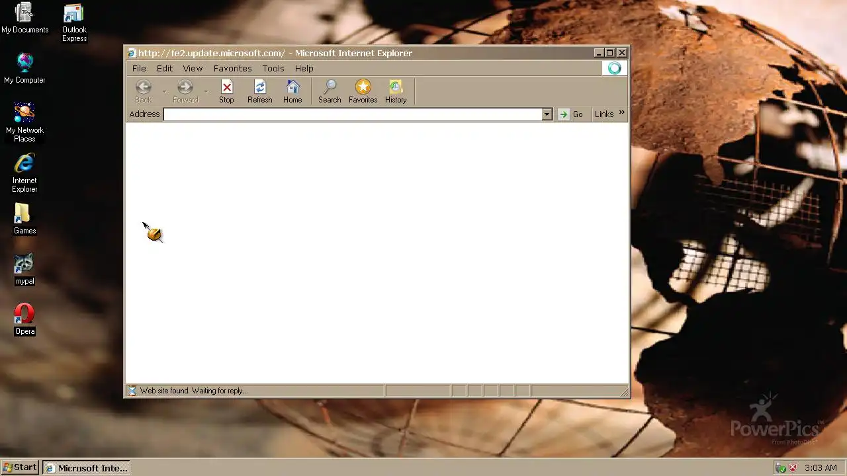Viewport: 847px width, 476px height.
Task: Open the Tools menu
Action: click(273, 68)
